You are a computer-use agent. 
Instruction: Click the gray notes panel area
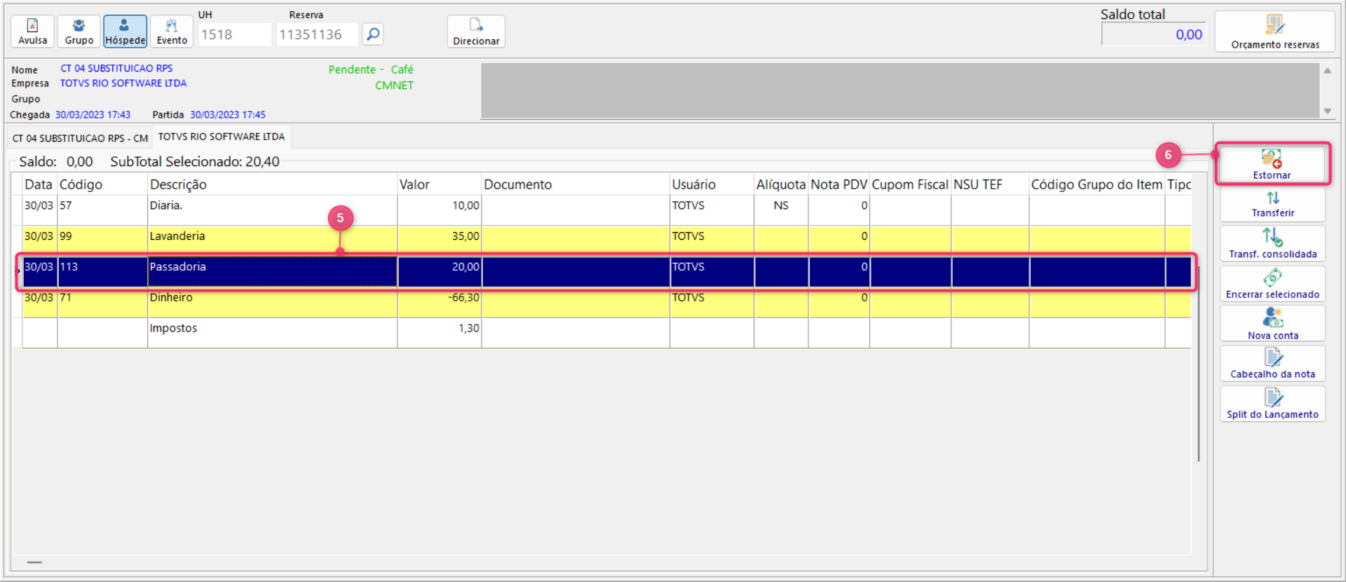[x=899, y=90]
